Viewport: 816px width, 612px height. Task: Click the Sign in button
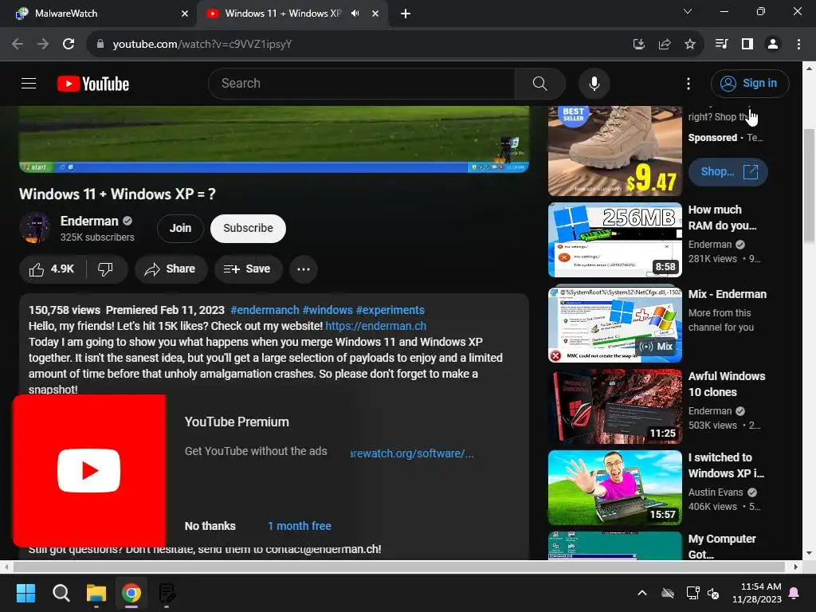pos(750,83)
